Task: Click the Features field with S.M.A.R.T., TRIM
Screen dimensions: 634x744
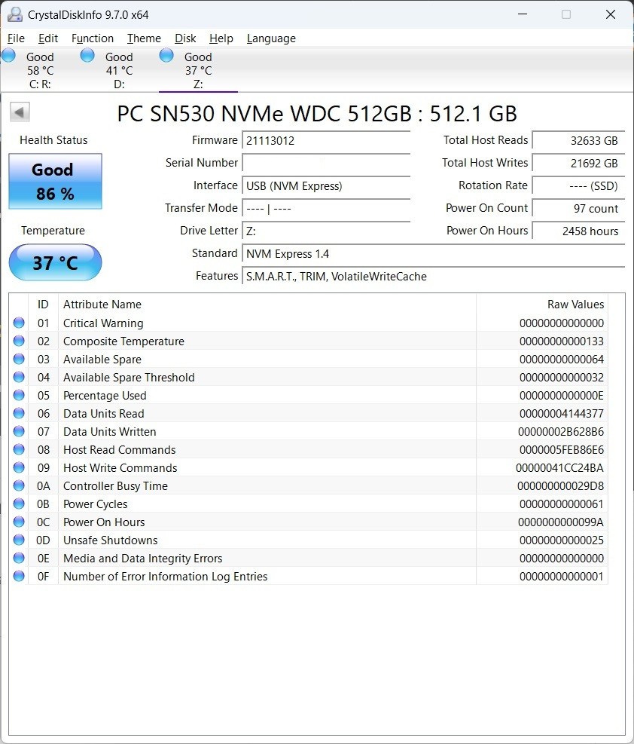Action: coord(434,276)
